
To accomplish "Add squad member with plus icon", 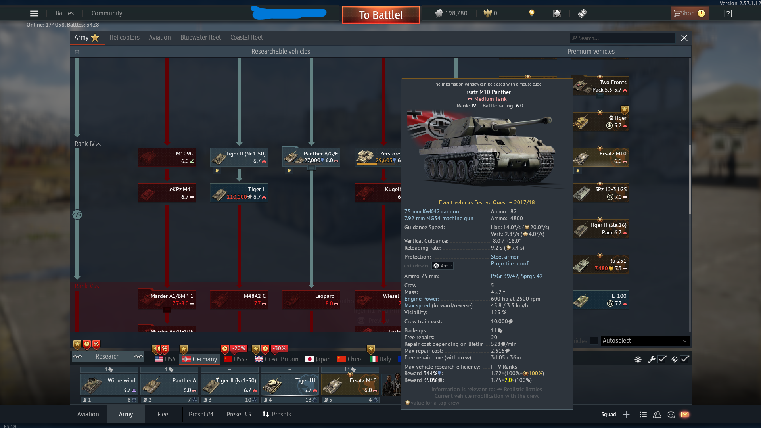I will [626, 415].
